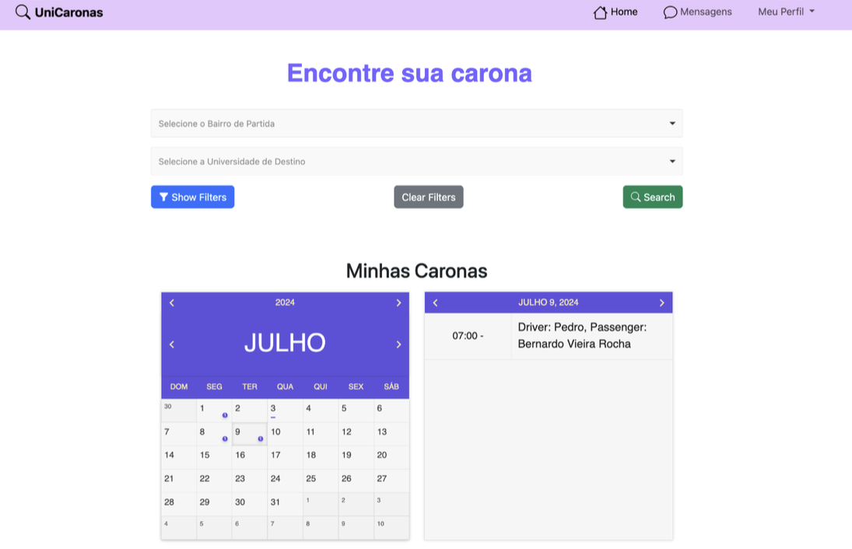Go to previous month before Julho
Image resolution: width=852 pixels, height=549 pixels.
[x=172, y=344]
